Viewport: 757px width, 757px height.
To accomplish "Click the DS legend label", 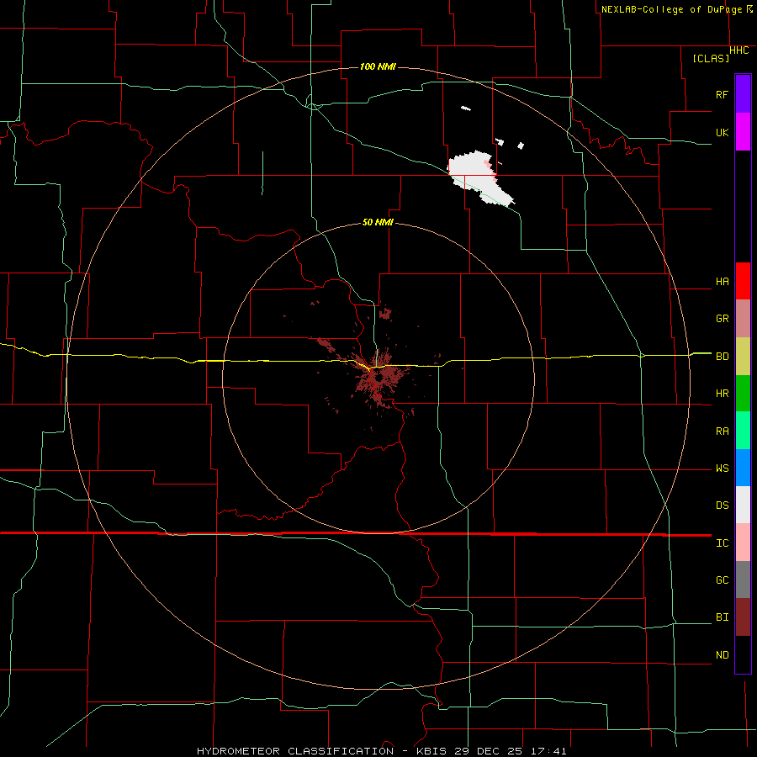I will (722, 506).
